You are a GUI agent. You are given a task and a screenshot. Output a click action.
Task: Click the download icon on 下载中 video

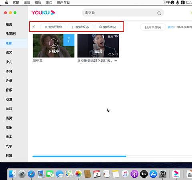[54, 43]
